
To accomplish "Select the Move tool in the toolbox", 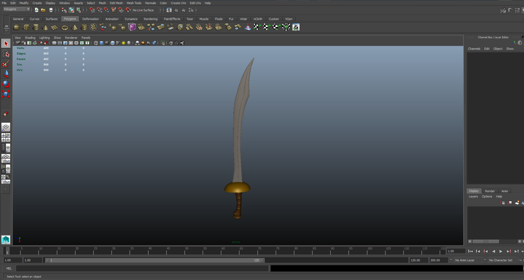I will point(6,73).
